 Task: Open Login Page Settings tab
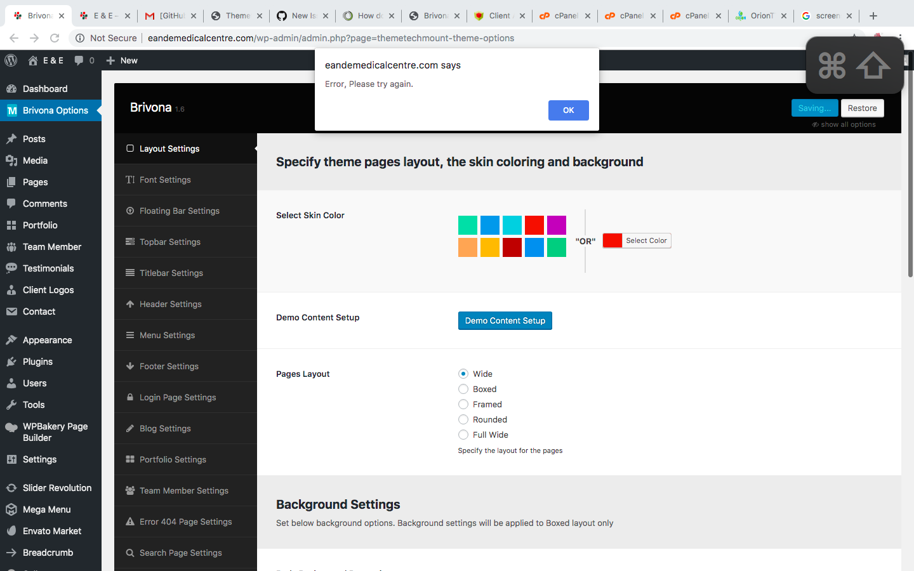185,397
